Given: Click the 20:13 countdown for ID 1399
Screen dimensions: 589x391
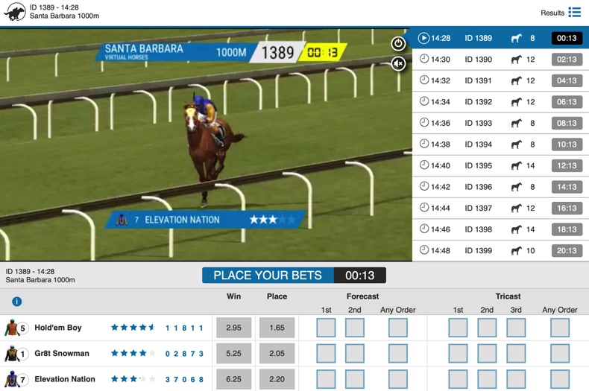Looking at the screenshot, I should pos(567,250).
